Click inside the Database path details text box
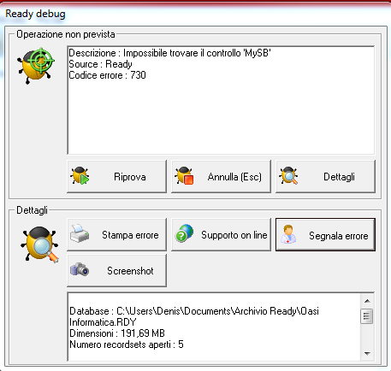Screen dimensions: 391x371 [x=214, y=327]
